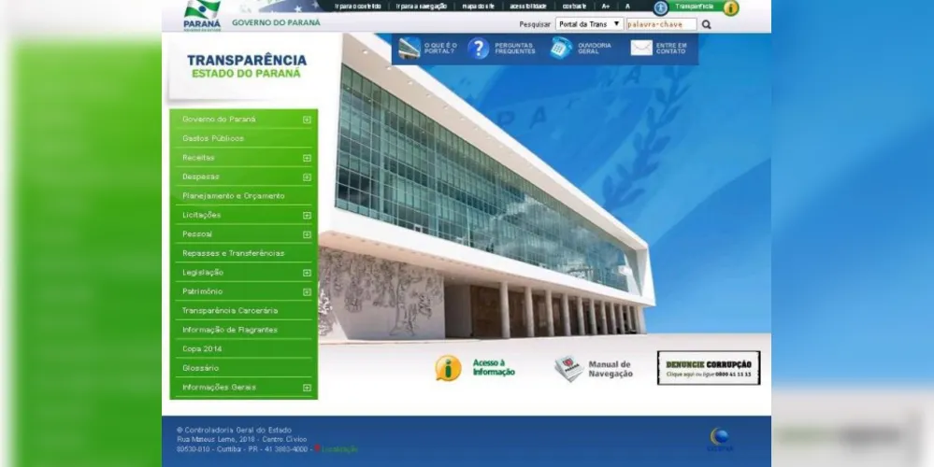This screenshot has width=934, height=467.
Task: Click the mapa do site link
Action: click(x=479, y=6)
